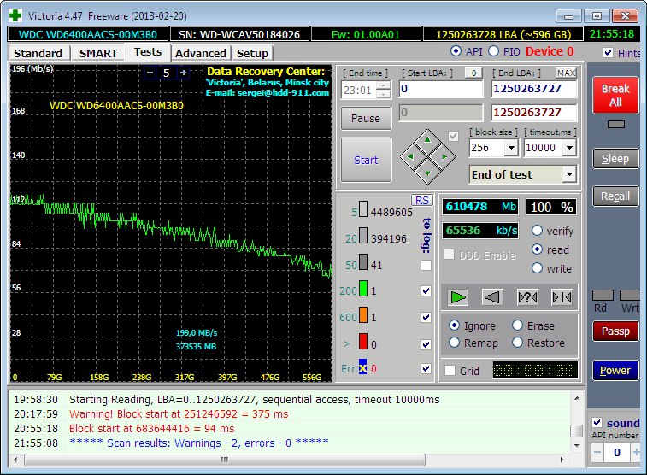Select the API access mode radio
647x475 pixels.
456,51
